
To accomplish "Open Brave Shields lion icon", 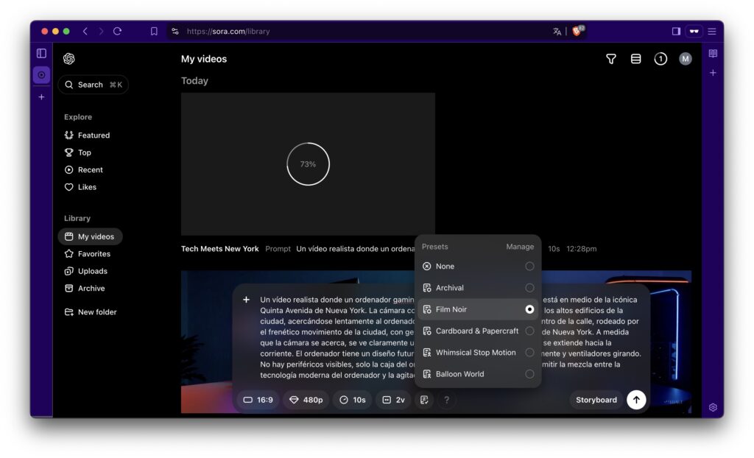I will pyautogui.click(x=577, y=31).
